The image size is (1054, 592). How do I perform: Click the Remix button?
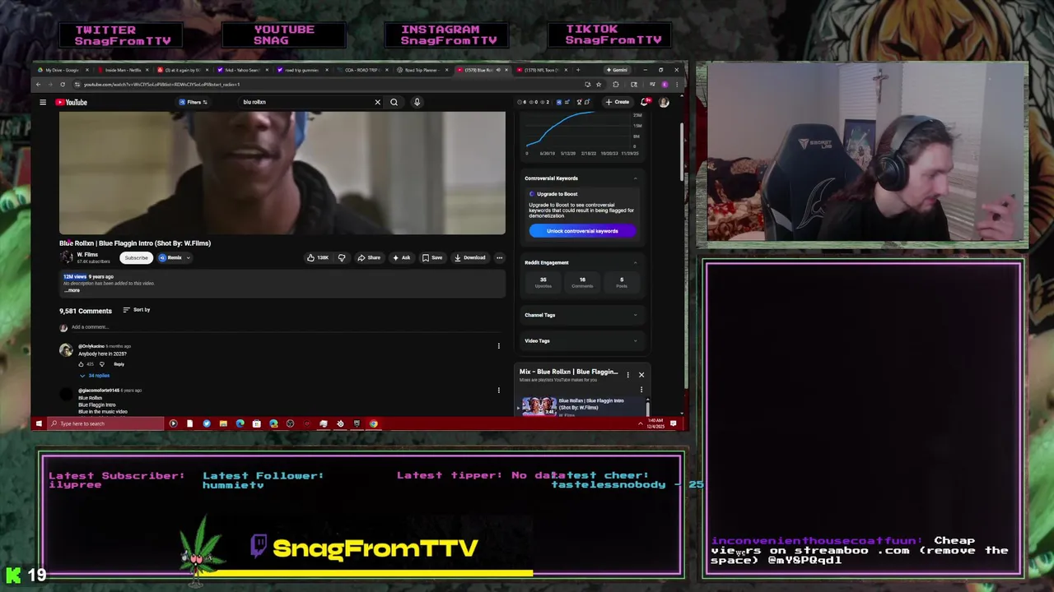pyautogui.click(x=170, y=257)
